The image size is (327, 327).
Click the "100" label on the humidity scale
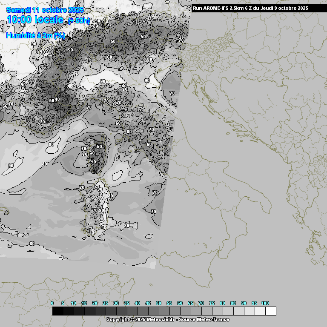(265, 303)
